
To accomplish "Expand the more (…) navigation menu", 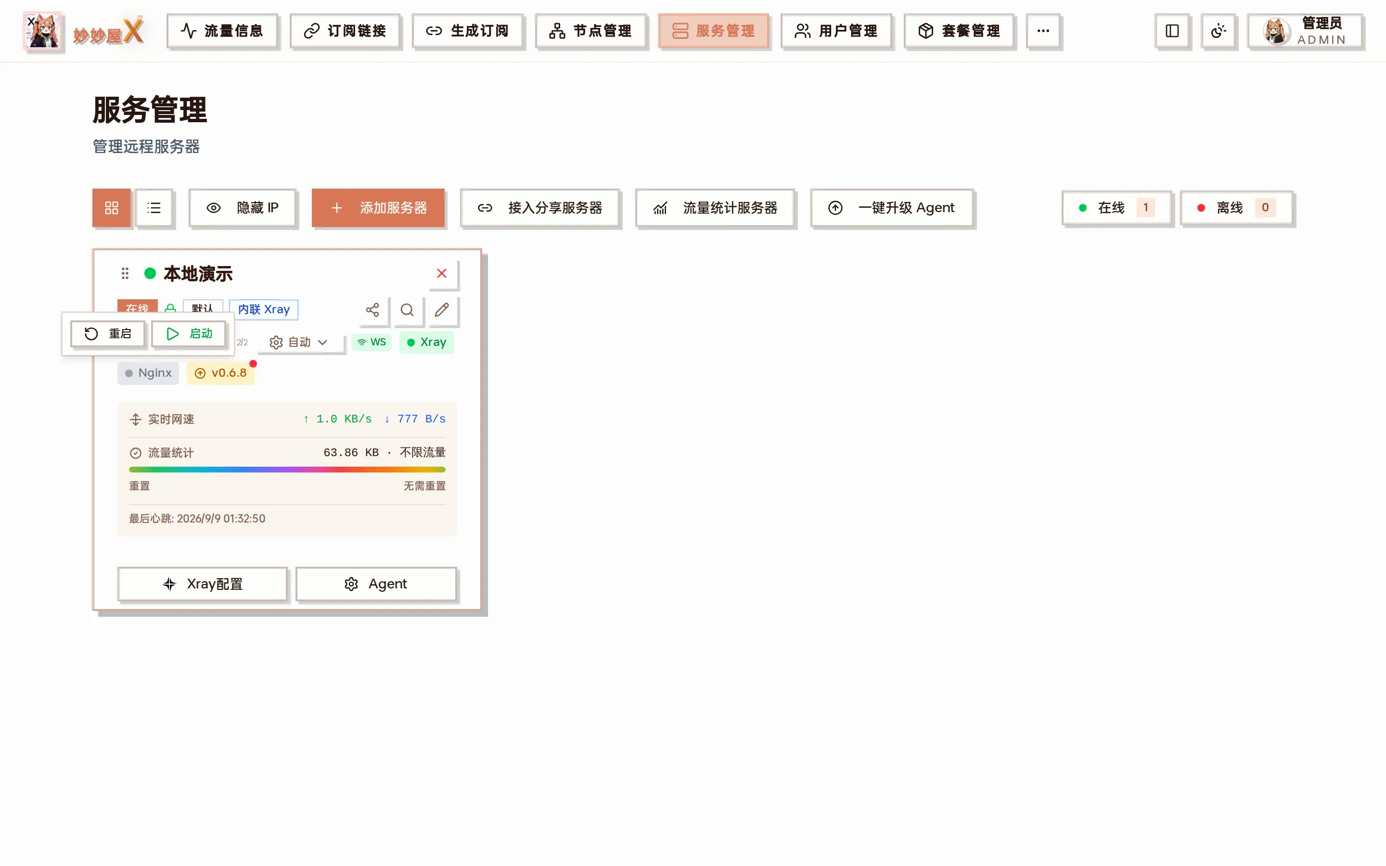I will pyautogui.click(x=1043, y=31).
